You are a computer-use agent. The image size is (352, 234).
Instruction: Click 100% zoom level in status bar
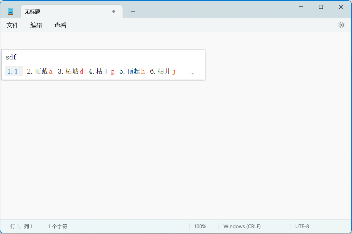(x=200, y=226)
